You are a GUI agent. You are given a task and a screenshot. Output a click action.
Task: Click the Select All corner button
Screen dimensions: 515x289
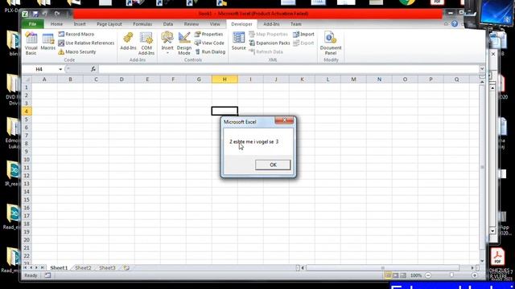point(27,79)
